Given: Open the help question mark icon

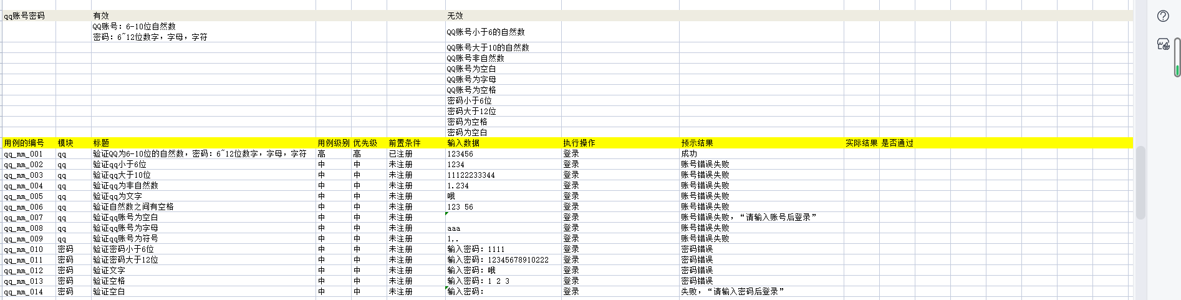Looking at the screenshot, I should [1163, 16].
